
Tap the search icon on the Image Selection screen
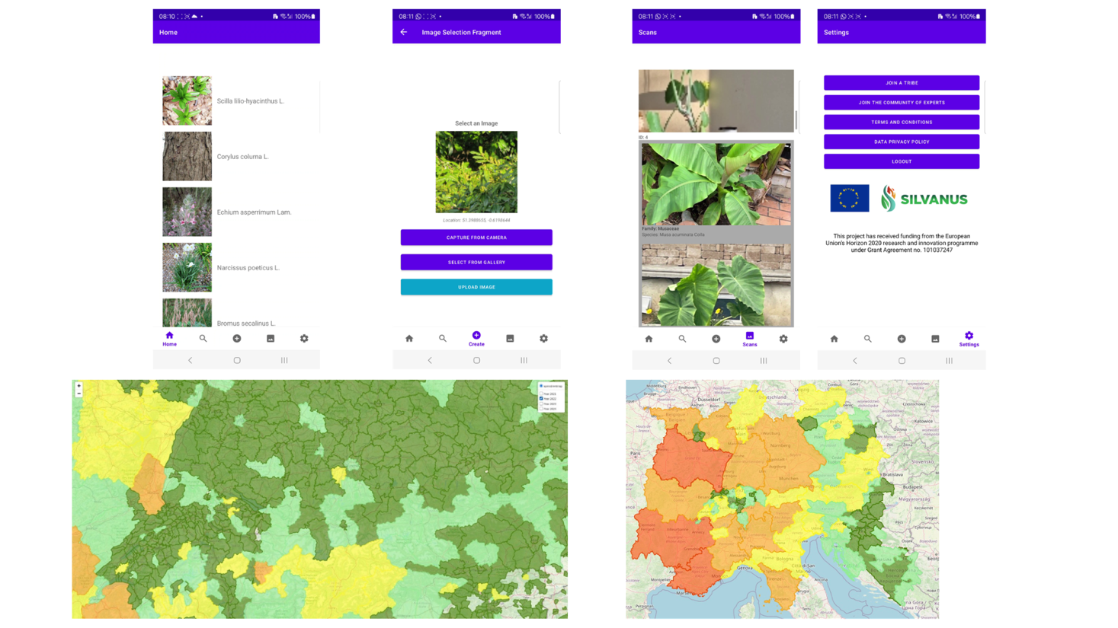(x=443, y=339)
